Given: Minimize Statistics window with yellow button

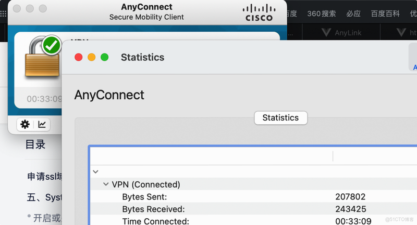Looking at the screenshot, I should [x=92, y=57].
